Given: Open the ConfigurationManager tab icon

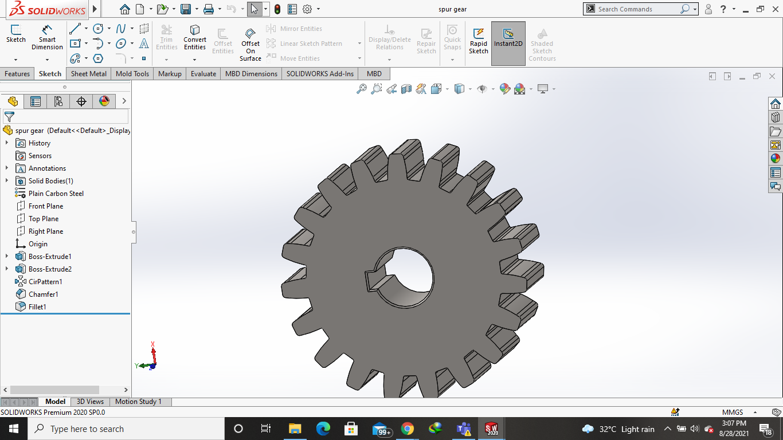Looking at the screenshot, I should (58, 101).
